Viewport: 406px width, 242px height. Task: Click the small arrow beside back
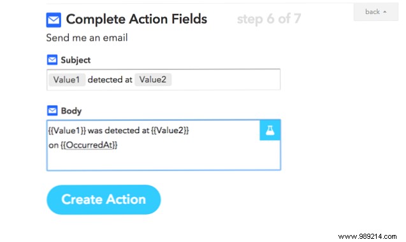click(x=385, y=12)
